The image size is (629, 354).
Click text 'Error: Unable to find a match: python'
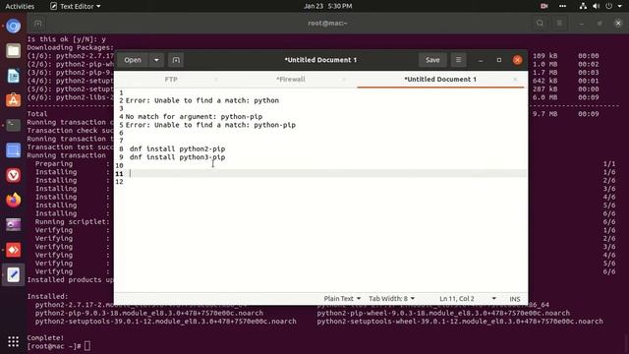point(202,100)
